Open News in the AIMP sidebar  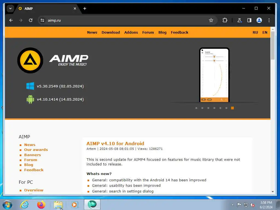pyautogui.click(x=30, y=145)
